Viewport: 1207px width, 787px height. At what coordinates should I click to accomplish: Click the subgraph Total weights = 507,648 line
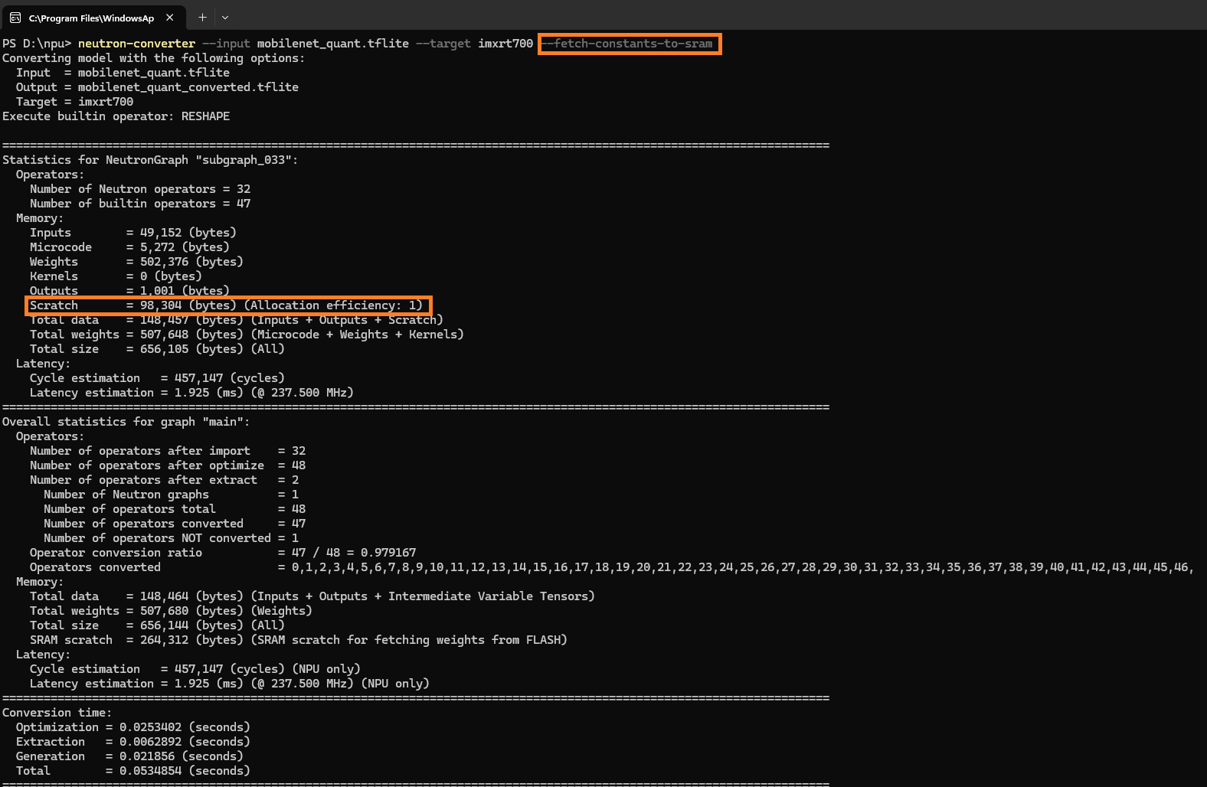coord(247,335)
